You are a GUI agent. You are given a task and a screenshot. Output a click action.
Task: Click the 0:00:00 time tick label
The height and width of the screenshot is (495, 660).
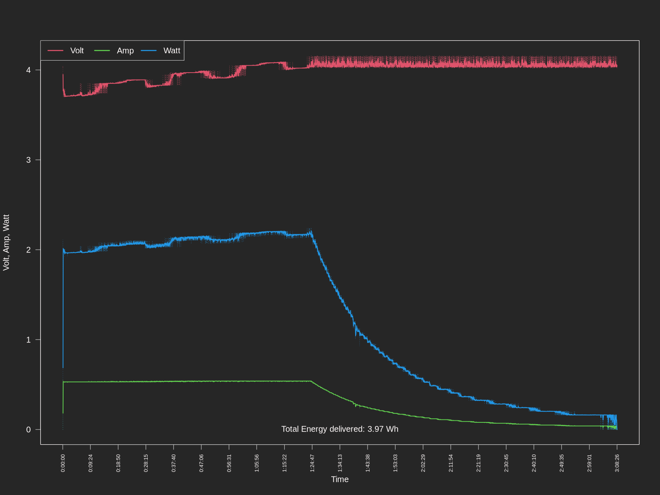click(x=63, y=463)
